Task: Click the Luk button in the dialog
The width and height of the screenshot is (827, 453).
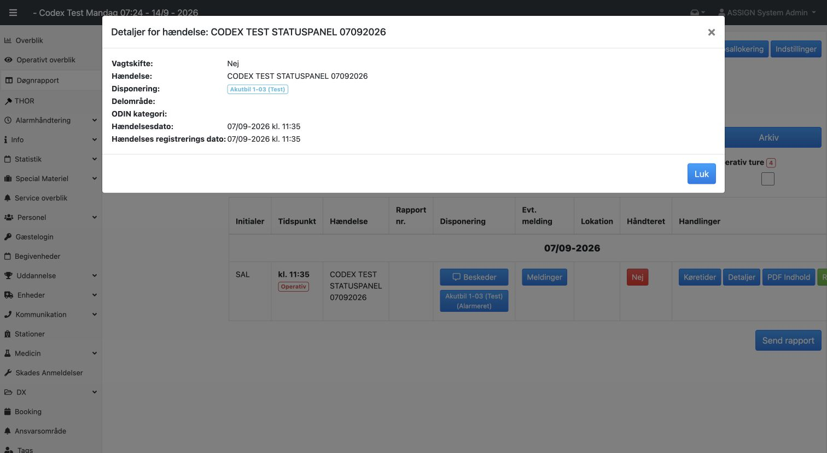Action: pyautogui.click(x=701, y=174)
